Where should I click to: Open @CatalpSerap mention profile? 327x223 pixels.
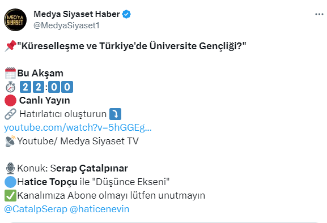pyautogui.click(x=36, y=209)
